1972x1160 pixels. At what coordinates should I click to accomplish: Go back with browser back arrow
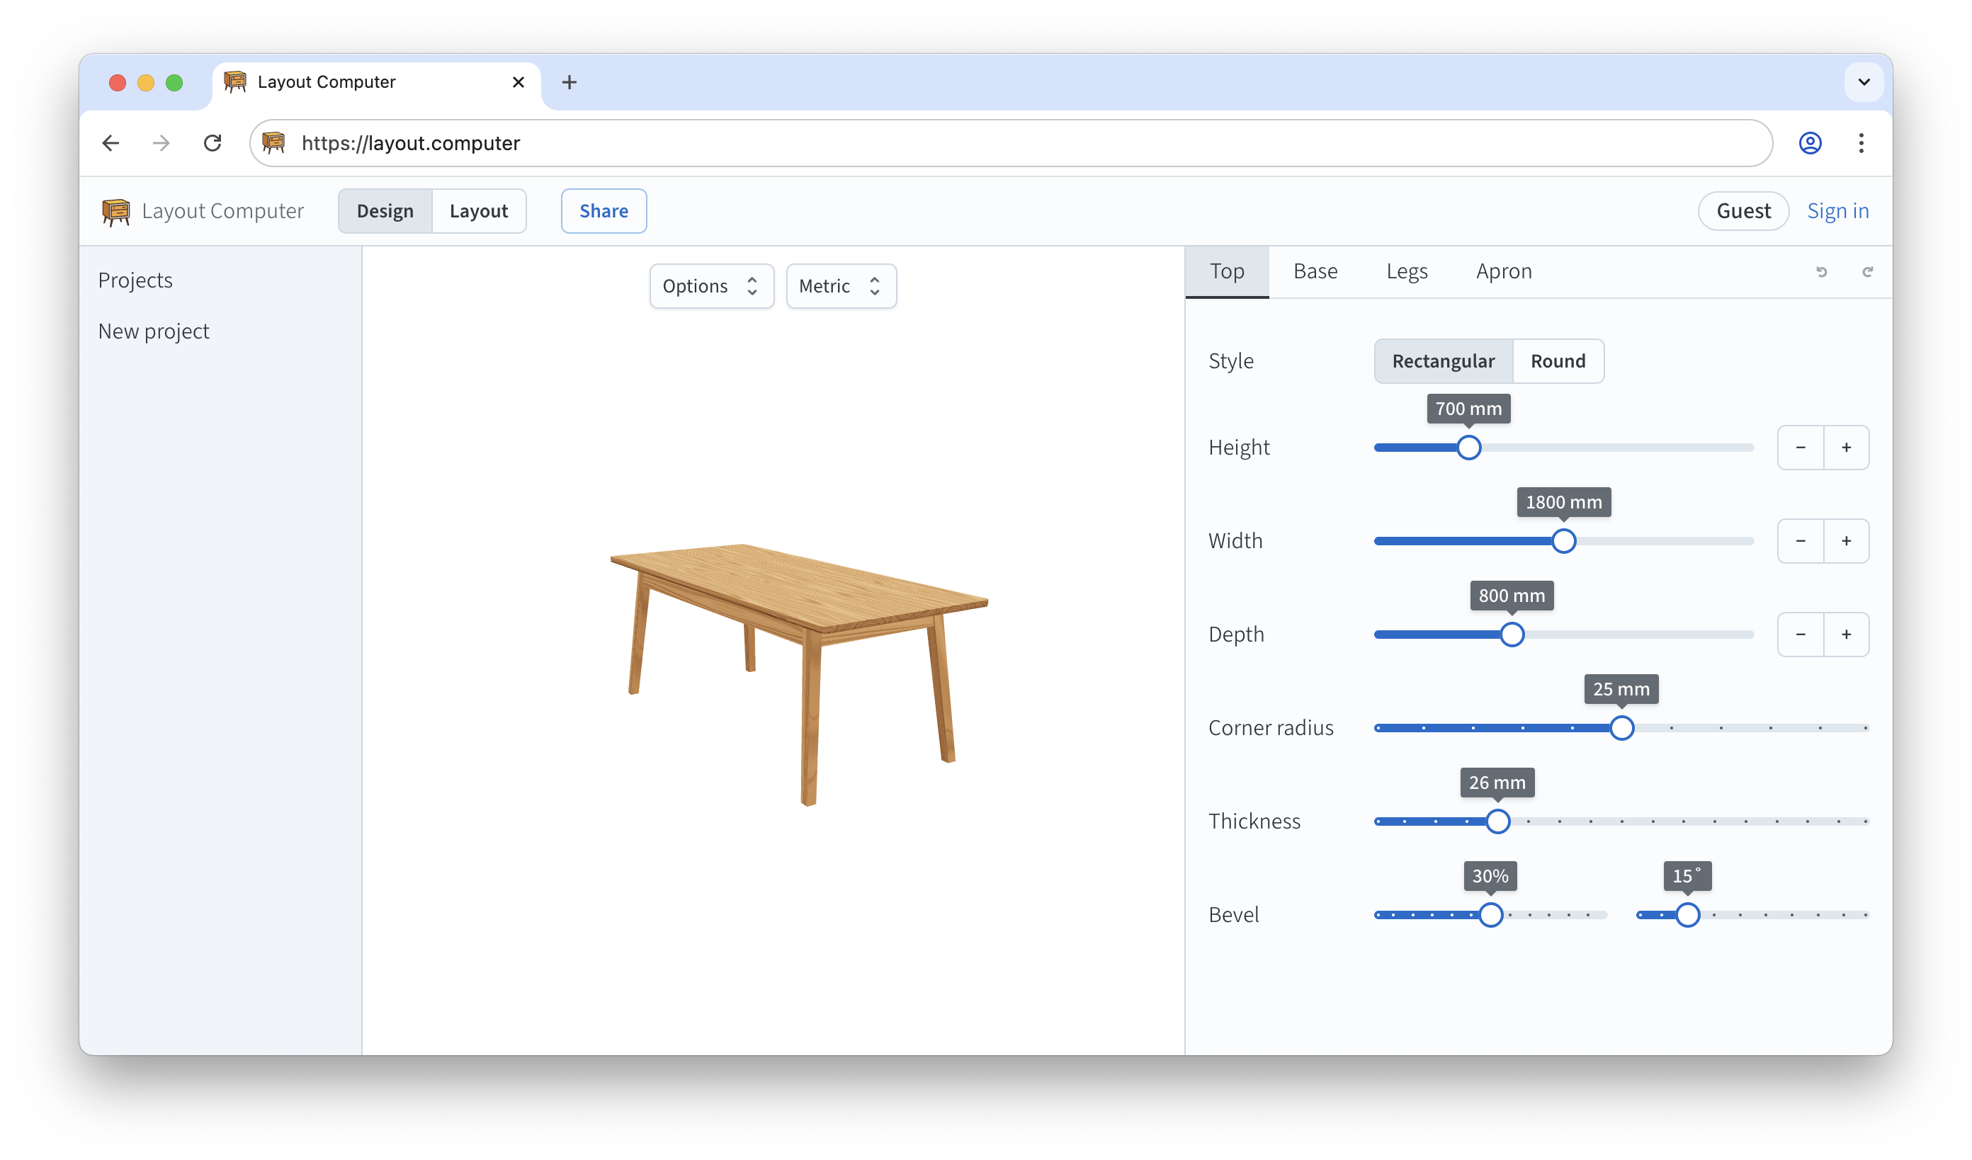pyautogui.click(x=111, y=143)
